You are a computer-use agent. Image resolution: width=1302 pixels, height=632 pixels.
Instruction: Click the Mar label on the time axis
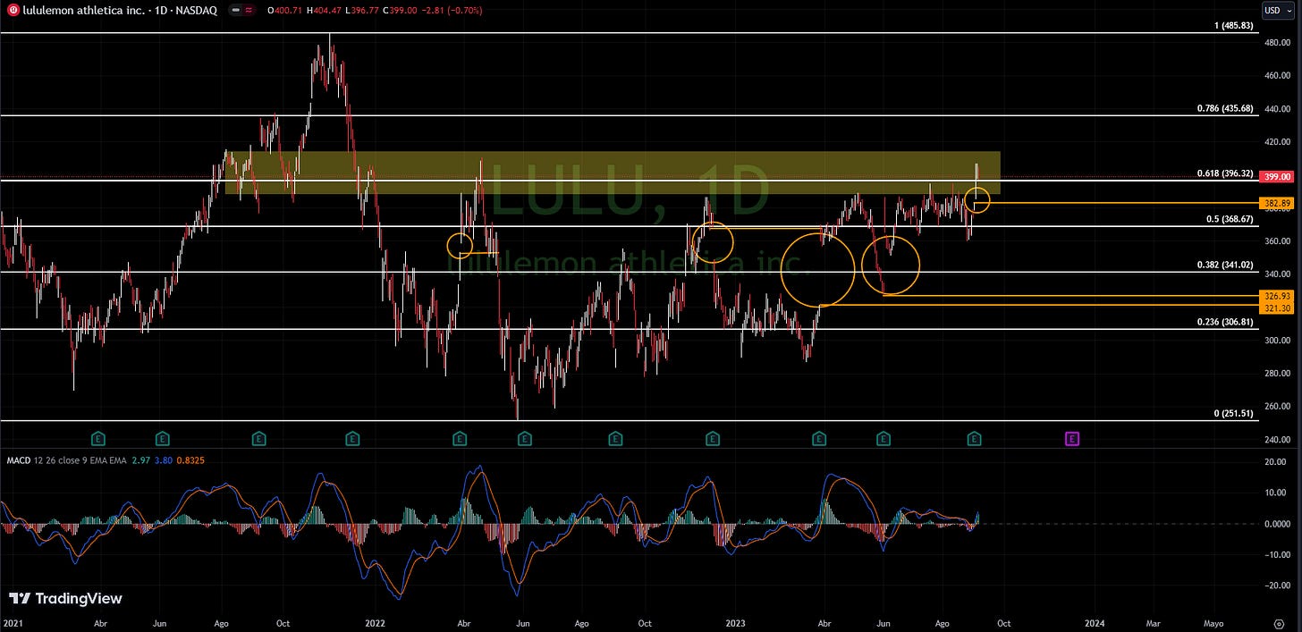[1154, 622]
